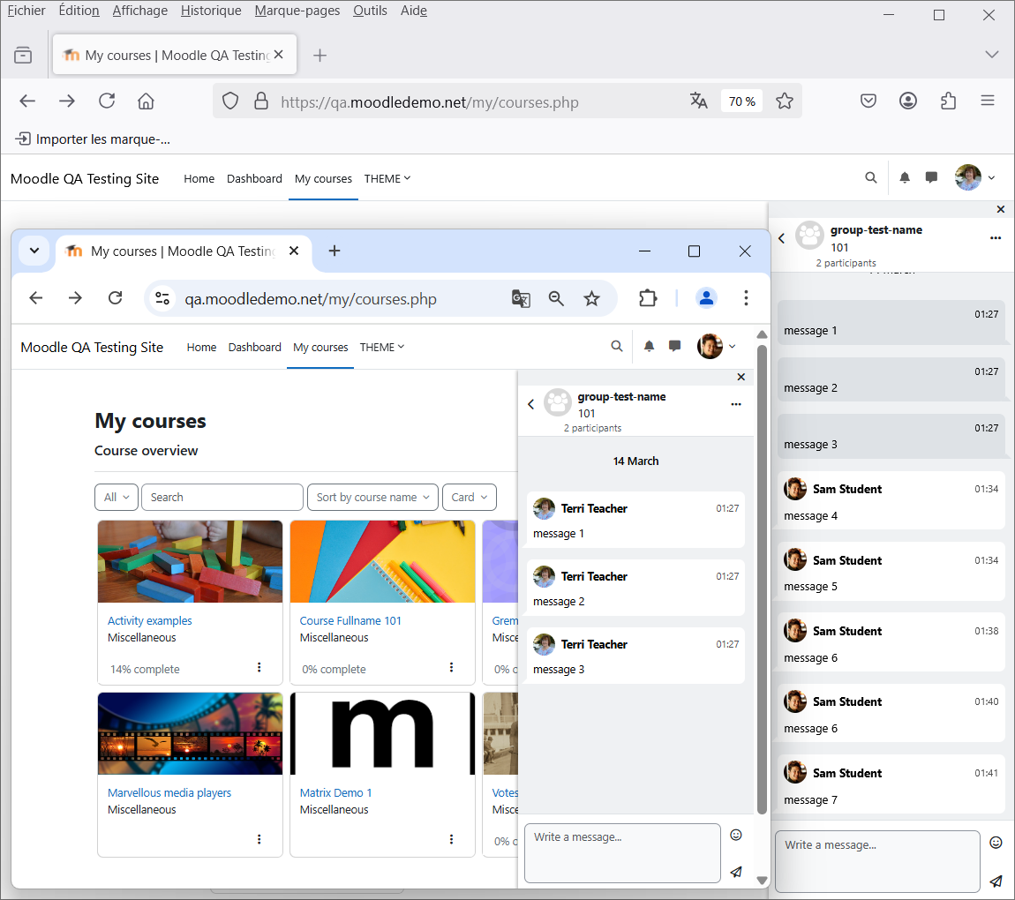This screenshot has width=1015, height=900.
Task: Select Dashboard in outer Moodle nav
Action: tap(254, 178)
